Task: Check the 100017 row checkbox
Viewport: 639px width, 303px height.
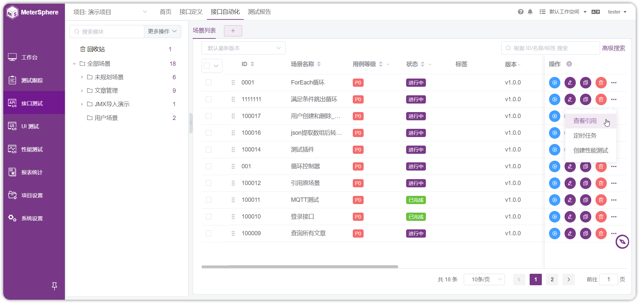Action: point(208,116)
